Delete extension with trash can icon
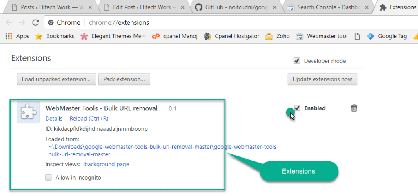Image resolution: width=418 pixels, height=196 pixels. coord(354,108)
